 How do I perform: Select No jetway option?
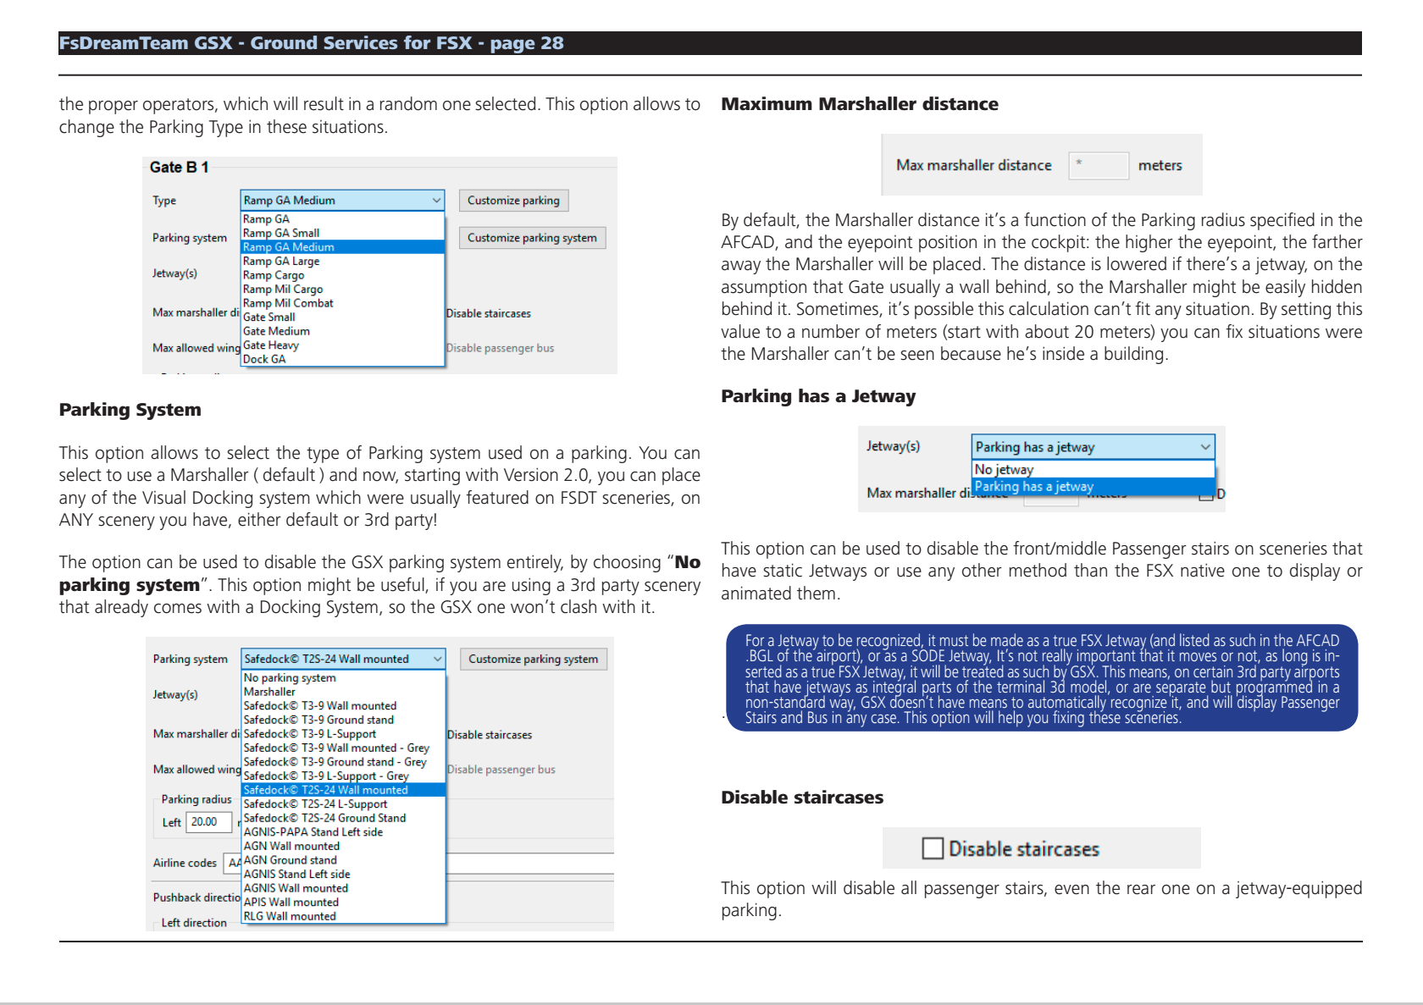(1005, 470)
